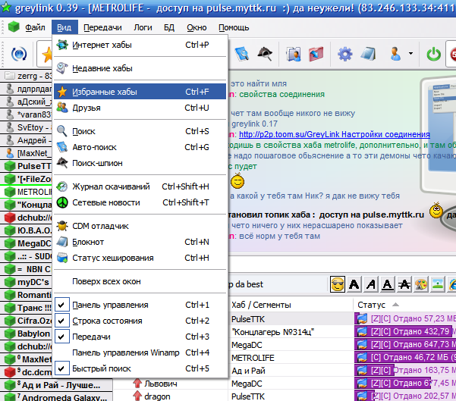
Task: Open the zerrg file list tab
Action: [x=26, y=76]
